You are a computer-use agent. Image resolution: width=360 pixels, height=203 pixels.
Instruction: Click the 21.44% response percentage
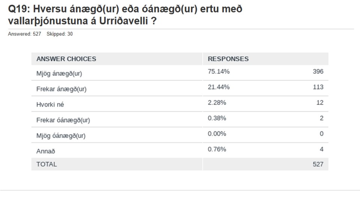pos(219,87)
